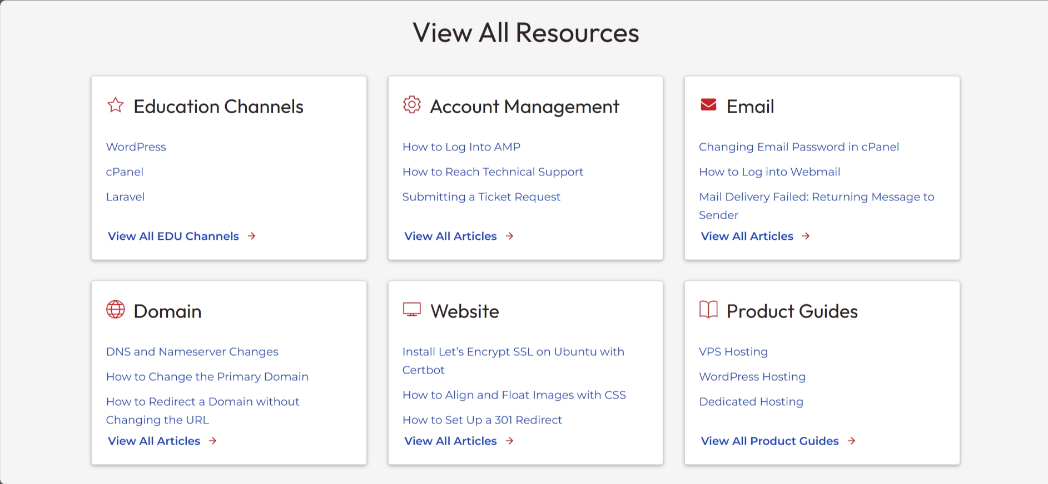Open Align and Float Images with CSS
The image size is (1048, 484).
click(514, 395)
